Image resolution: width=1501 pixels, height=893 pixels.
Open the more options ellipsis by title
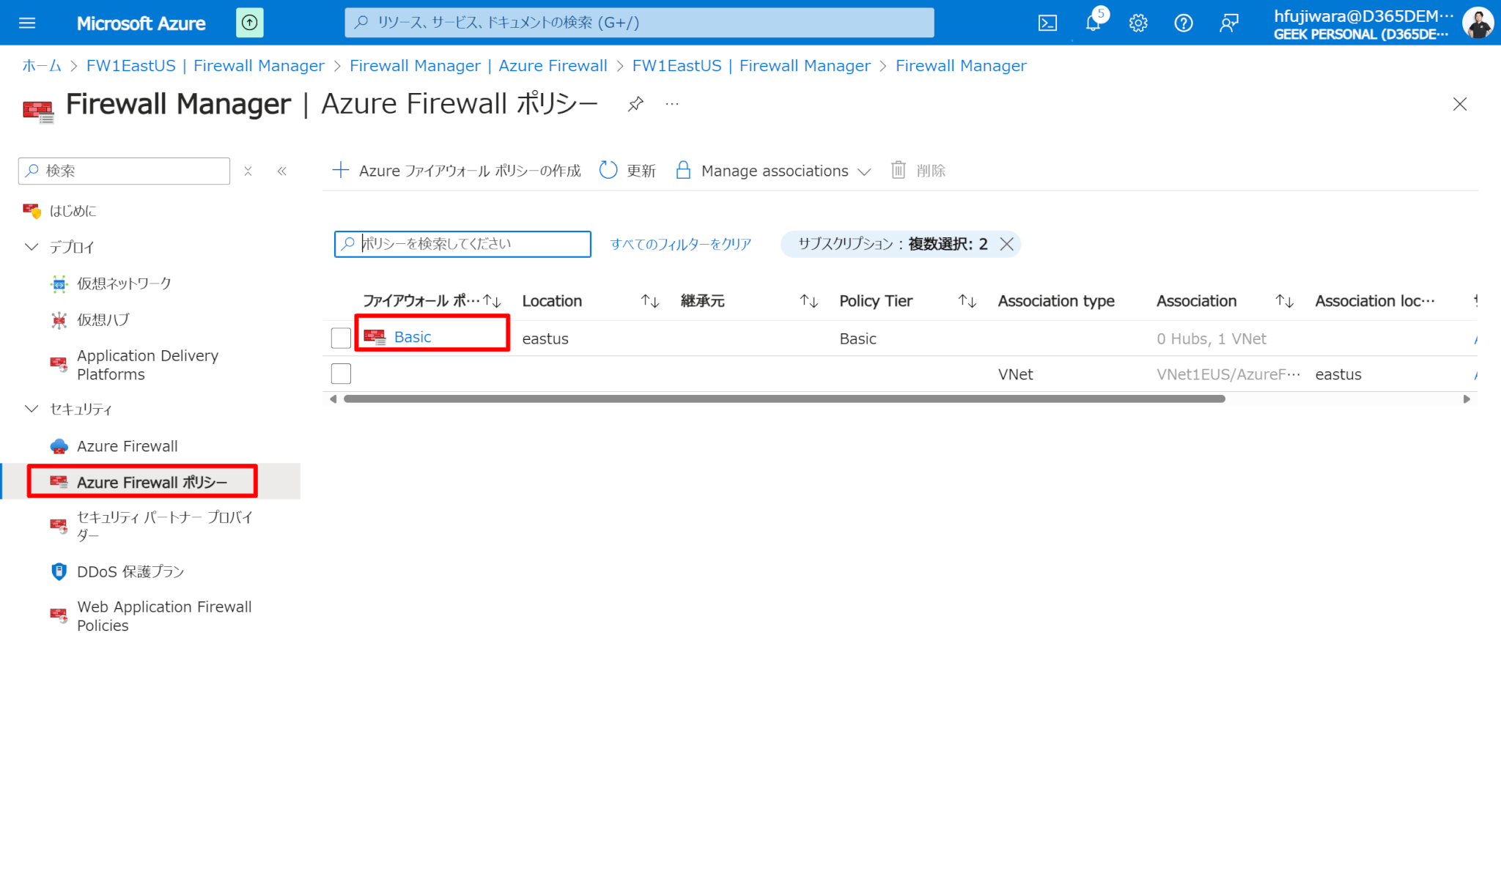672,104
